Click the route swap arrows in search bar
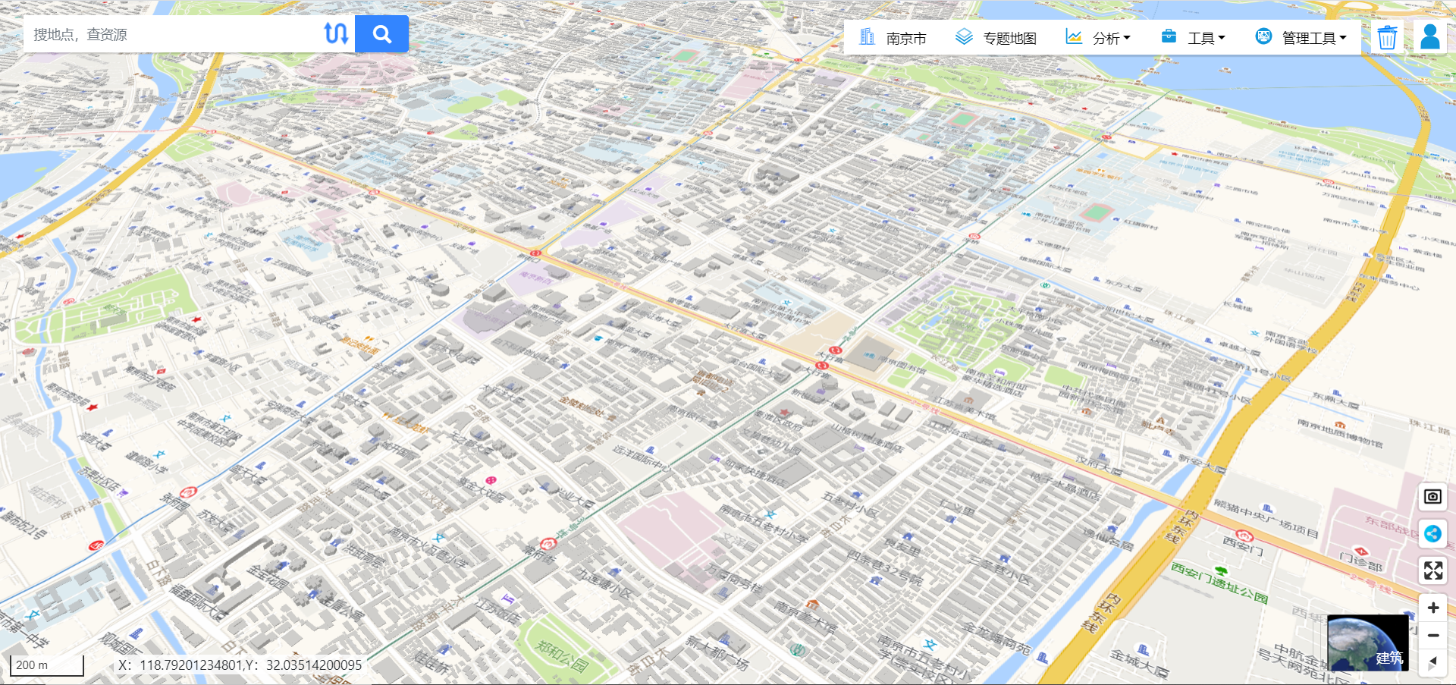 click(x=337, y=33)
